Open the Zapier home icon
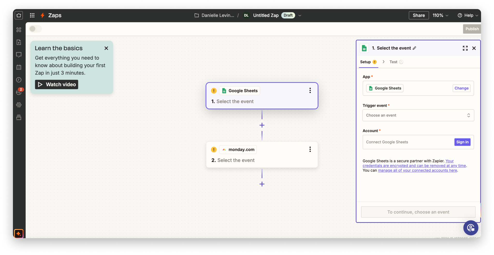Screen dimensions: 494x255 19,15
